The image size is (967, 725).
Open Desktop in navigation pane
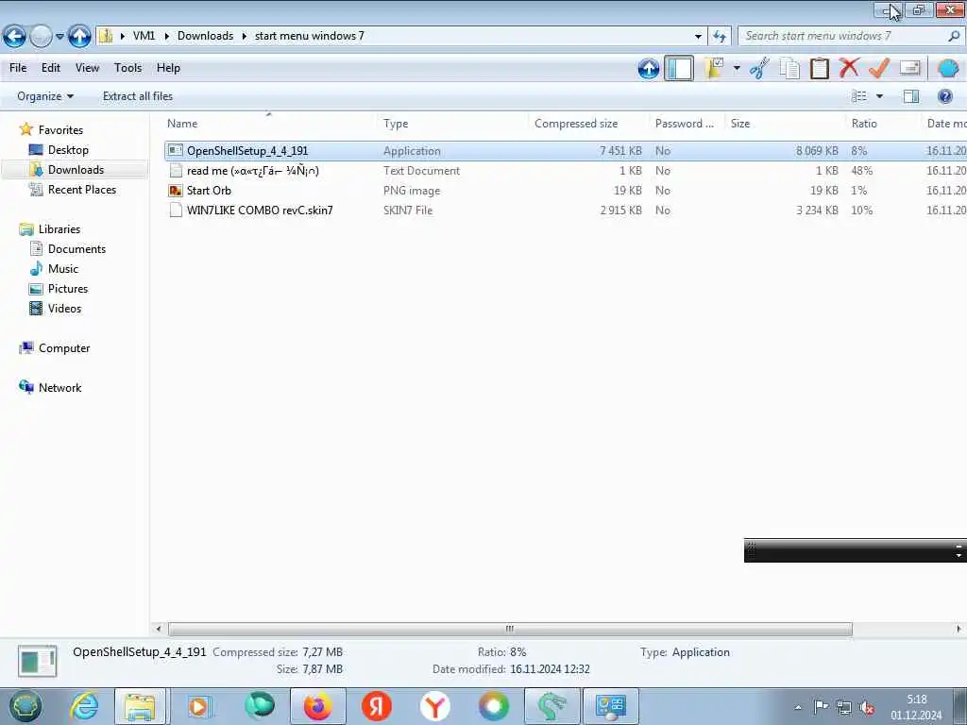[x=68, y=150]
